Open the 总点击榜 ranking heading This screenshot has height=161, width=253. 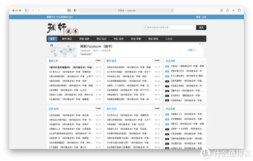(x=170, y=61)
